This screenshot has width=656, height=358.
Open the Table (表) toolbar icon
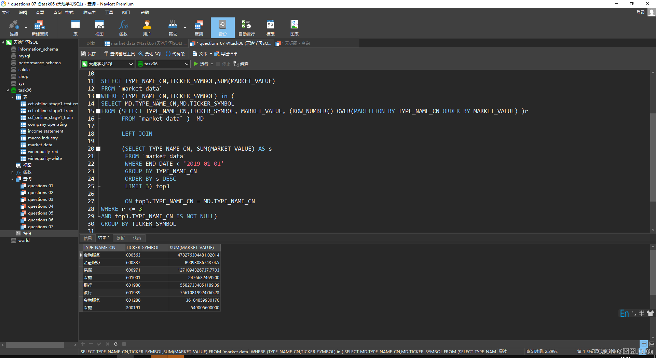(75, 28)
